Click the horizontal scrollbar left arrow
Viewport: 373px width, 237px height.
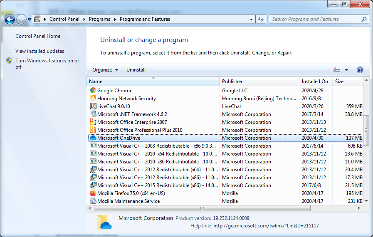(x=90, y=208)
